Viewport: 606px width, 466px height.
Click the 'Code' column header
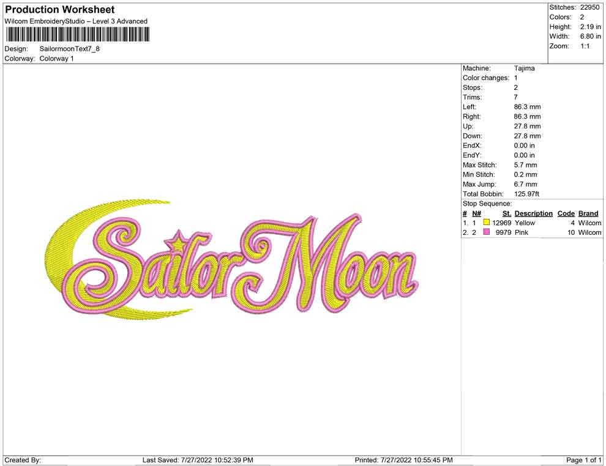[566, 213]
